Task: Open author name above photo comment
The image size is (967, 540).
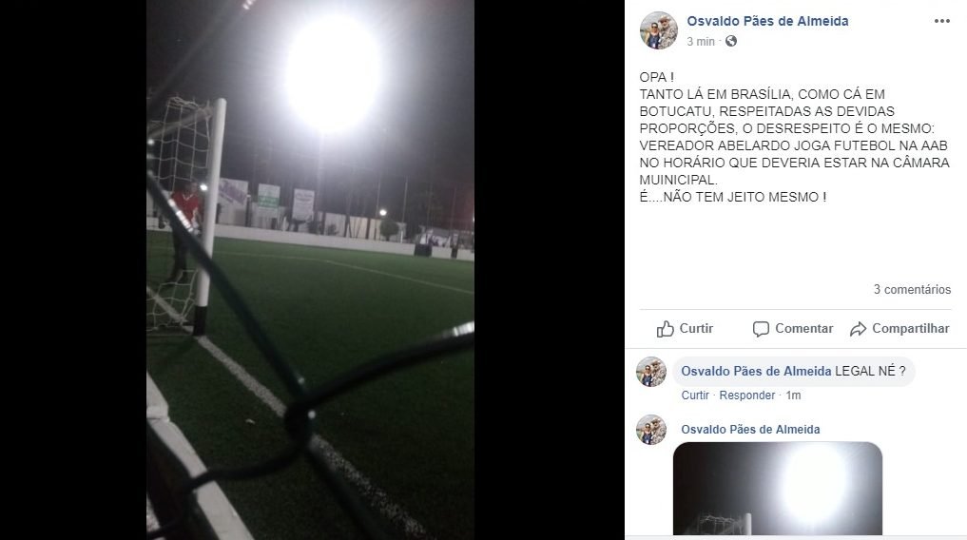Action: click(750, 430)
